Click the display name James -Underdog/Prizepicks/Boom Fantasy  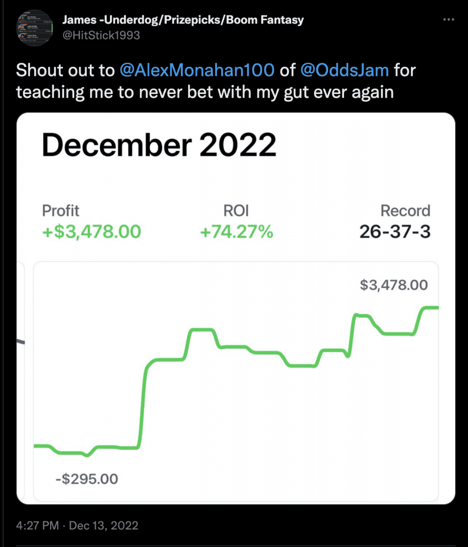coord(183,20)
